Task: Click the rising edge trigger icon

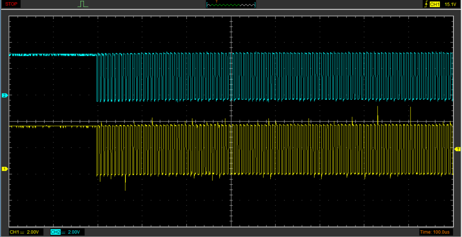Action: tap(425, 4)
